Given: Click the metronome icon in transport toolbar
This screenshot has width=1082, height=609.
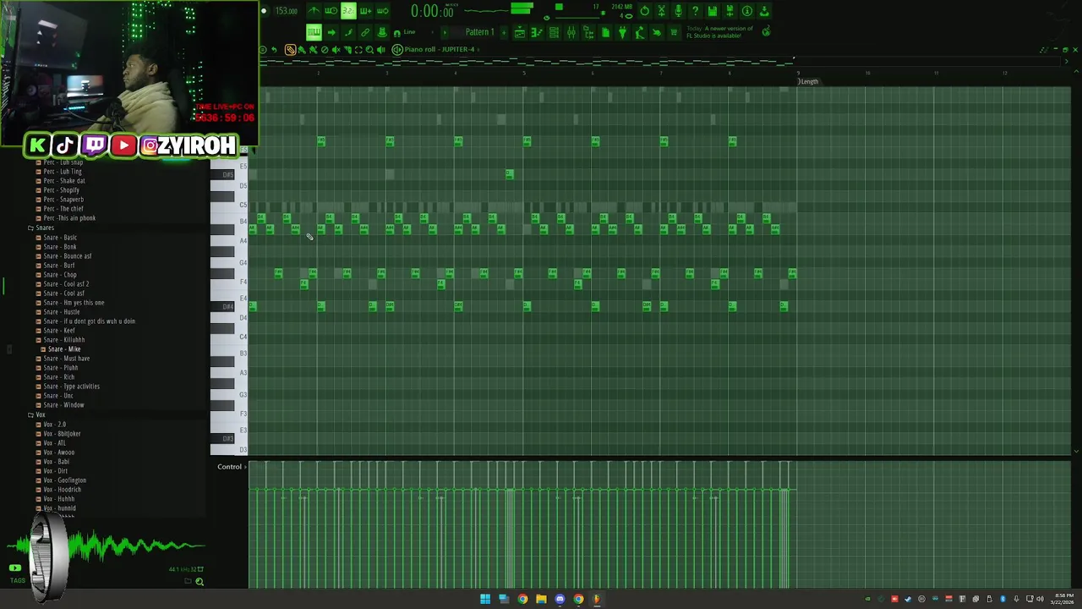Looking at the screenshot, I should (x=314, y=10).
